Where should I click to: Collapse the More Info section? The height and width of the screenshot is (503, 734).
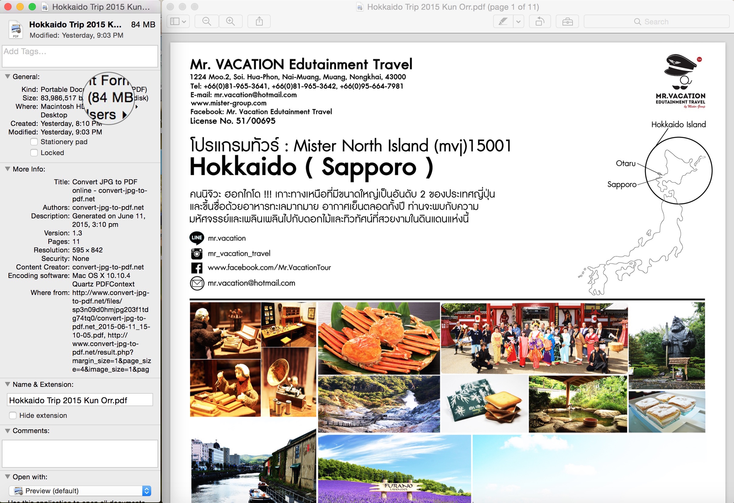click(x=8, y=169)
